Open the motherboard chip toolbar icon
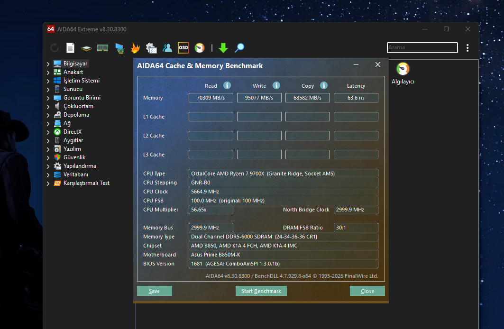Image resolution: width=504 pixels, height=329 pixels. (86, 48)
